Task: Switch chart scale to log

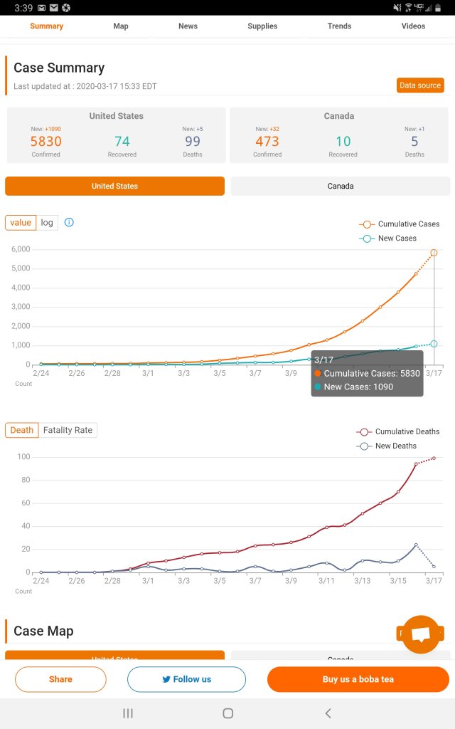Action: tap(47, 222)
